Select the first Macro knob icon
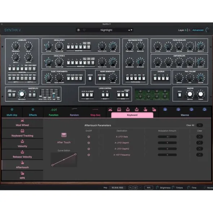This screenshot has height=213, width=213. pos(165,109)
